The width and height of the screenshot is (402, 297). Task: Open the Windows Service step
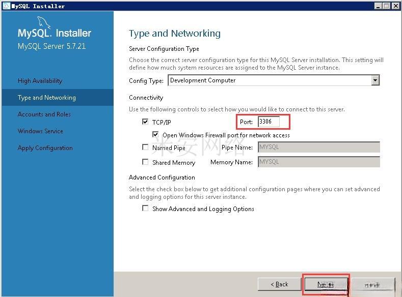(x=40, y=131)
